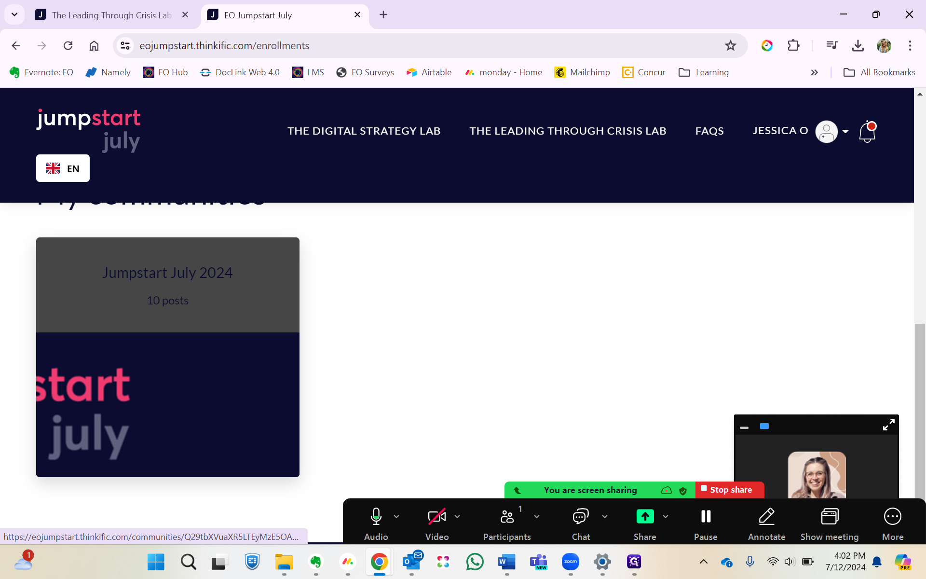The width and height of the screenshot is (926, 579).
Task: Open Zoom app in taskbar
Action: [x=571, y=562]
